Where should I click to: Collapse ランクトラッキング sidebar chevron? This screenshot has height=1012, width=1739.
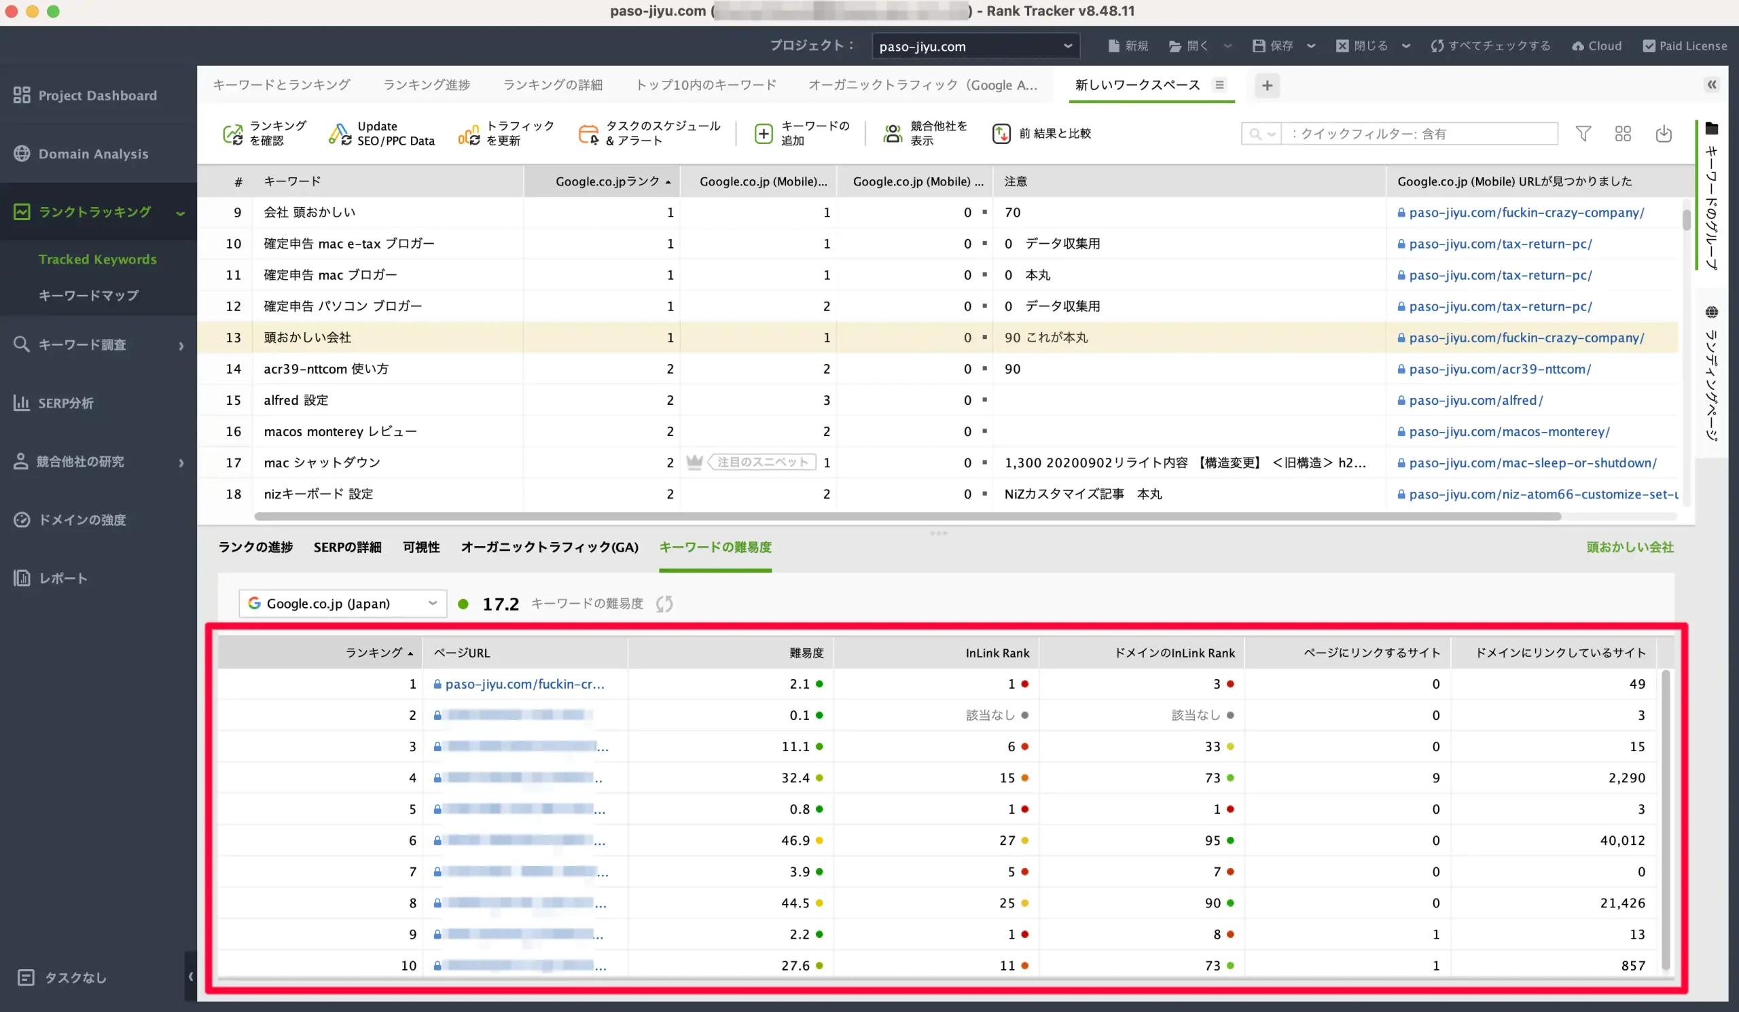point(181,213)
